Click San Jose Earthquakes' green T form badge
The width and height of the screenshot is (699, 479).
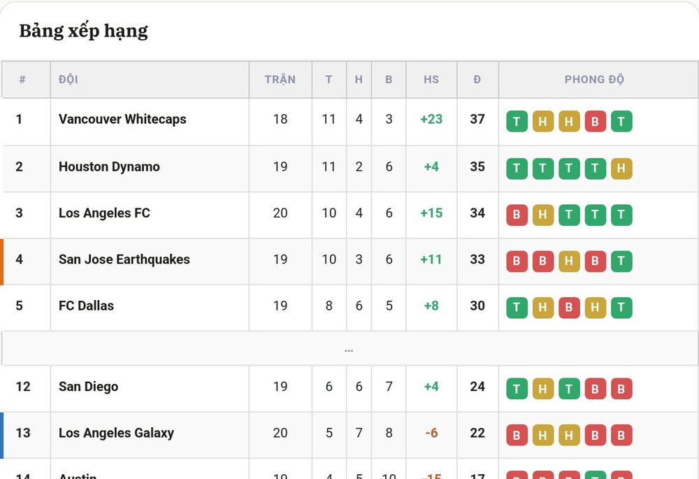pos(621,262)
